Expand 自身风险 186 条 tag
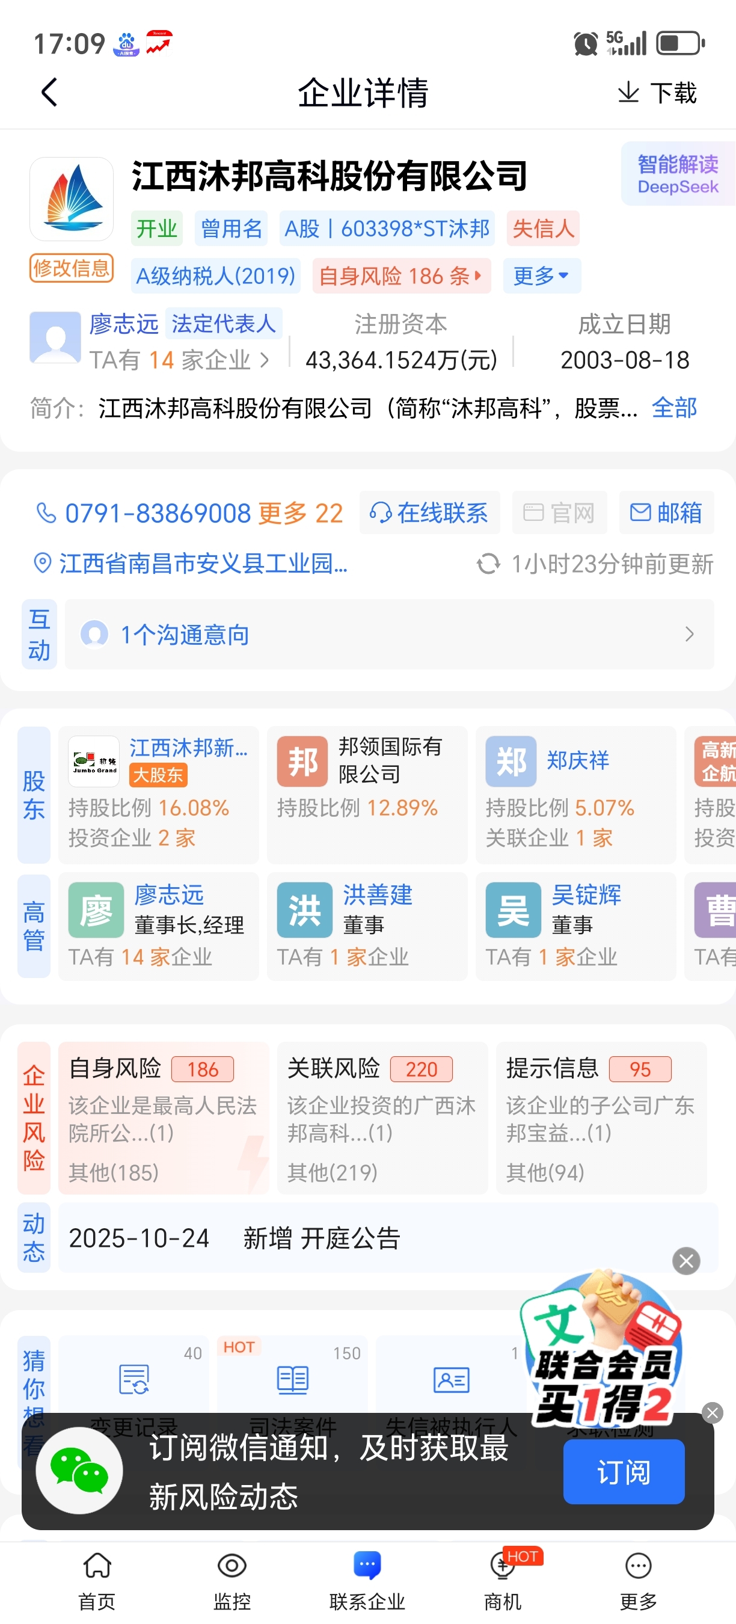The image size is (736, 1624). pos(402,276)
